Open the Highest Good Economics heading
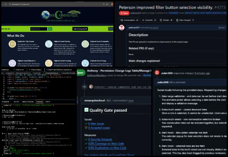Image resolution: width=228 pixels, height=157 pixels. (100, 42)
